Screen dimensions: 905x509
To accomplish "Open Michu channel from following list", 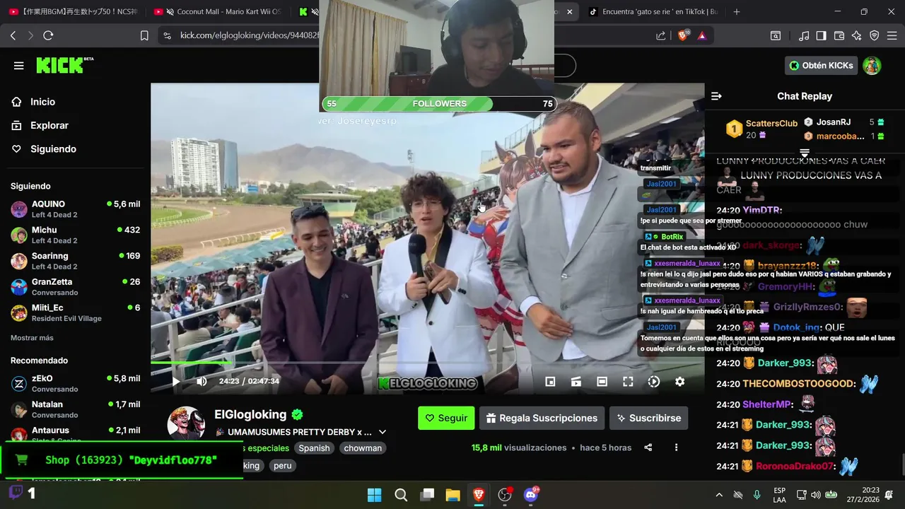I will point(75,235).
